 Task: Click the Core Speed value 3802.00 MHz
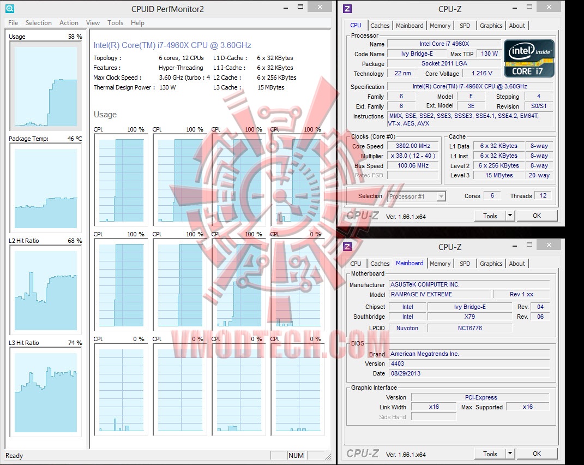(x=413, y=146)
